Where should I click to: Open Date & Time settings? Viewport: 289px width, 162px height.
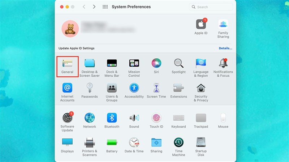pyautogui.click(x=134, y=145)
